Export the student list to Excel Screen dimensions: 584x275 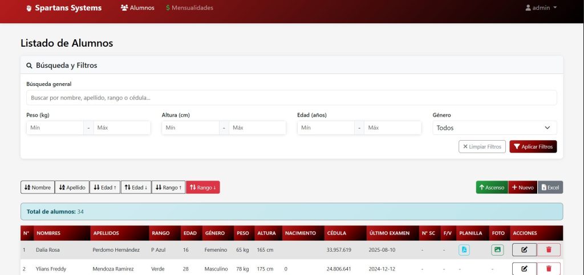550,187
